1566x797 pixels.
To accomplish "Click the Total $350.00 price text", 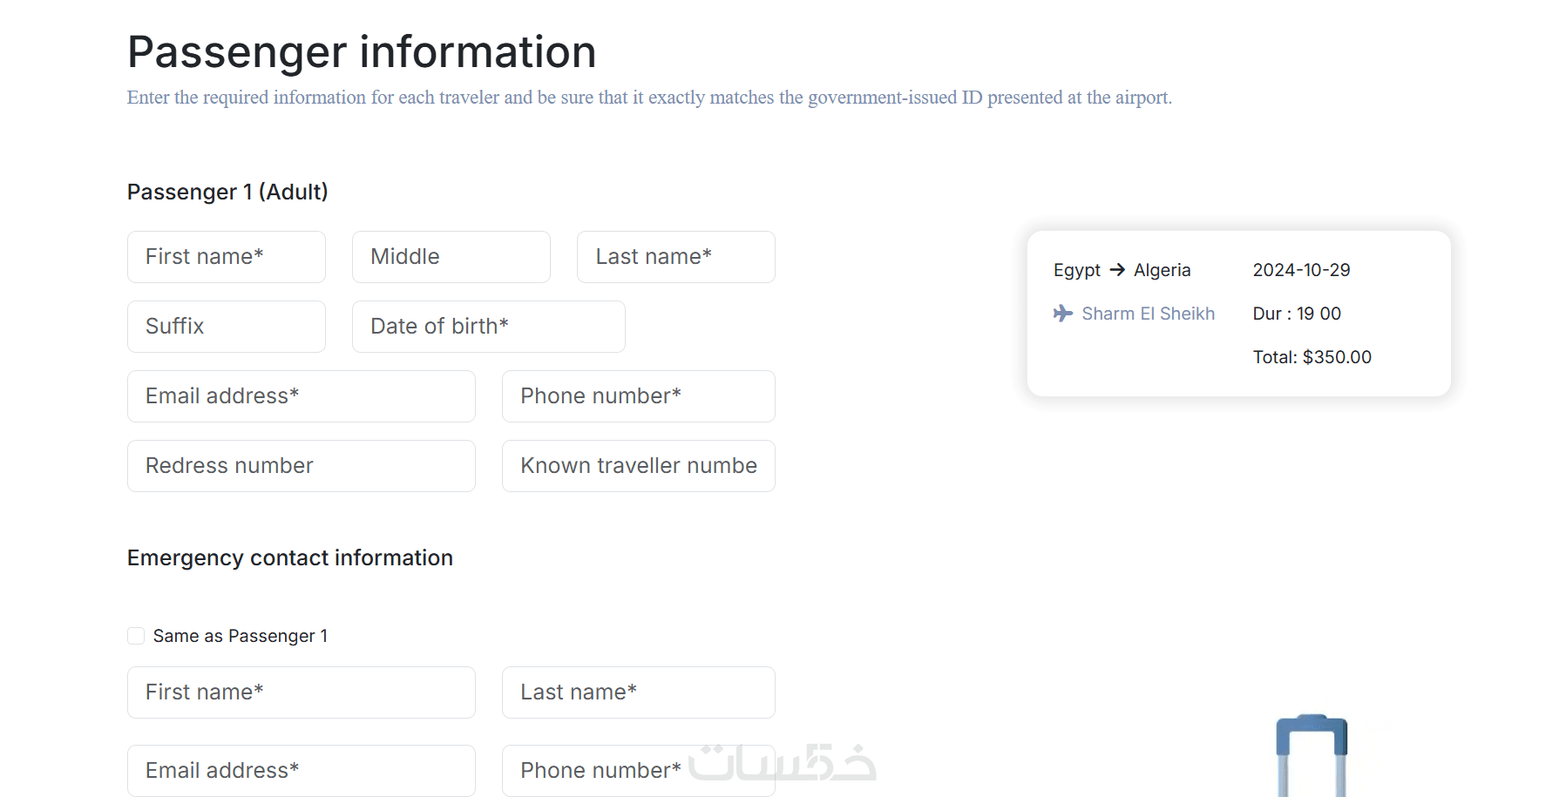I will tap(1312, 357).
